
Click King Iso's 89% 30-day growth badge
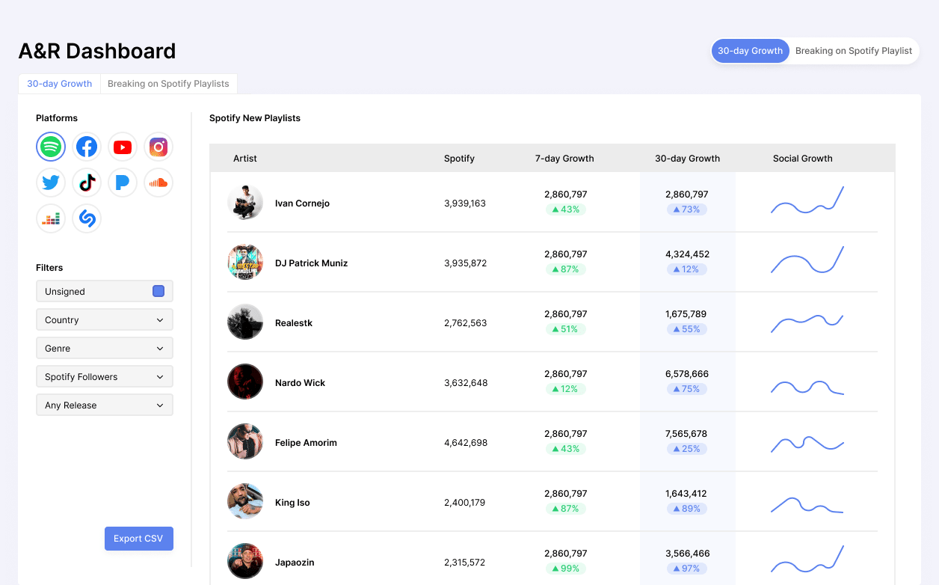[687, 509]
